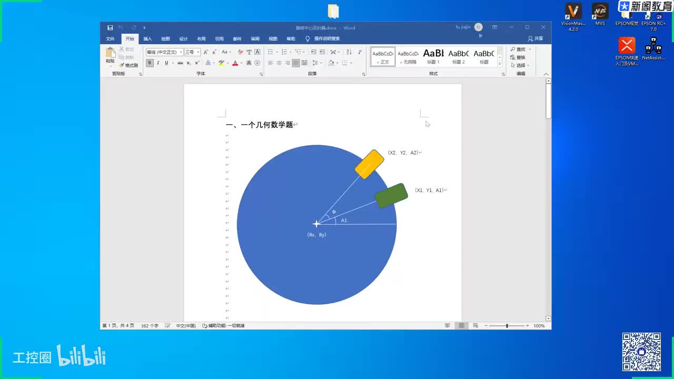Decrease font size with the shrink font icon

(x=214, y=52)
